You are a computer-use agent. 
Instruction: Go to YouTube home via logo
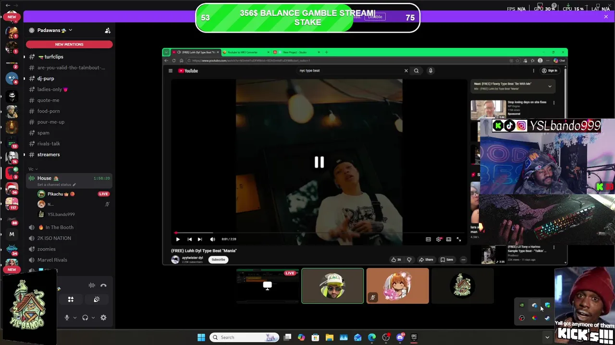click(188, 71)
